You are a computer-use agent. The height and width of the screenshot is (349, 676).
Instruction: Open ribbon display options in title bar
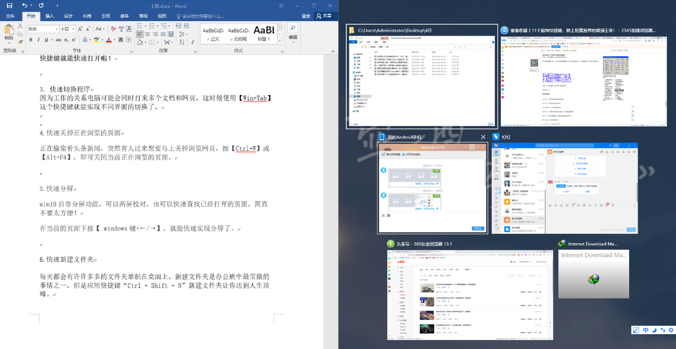(281, 6)
